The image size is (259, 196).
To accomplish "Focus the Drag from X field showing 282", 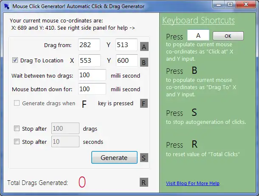I will 89,45.
